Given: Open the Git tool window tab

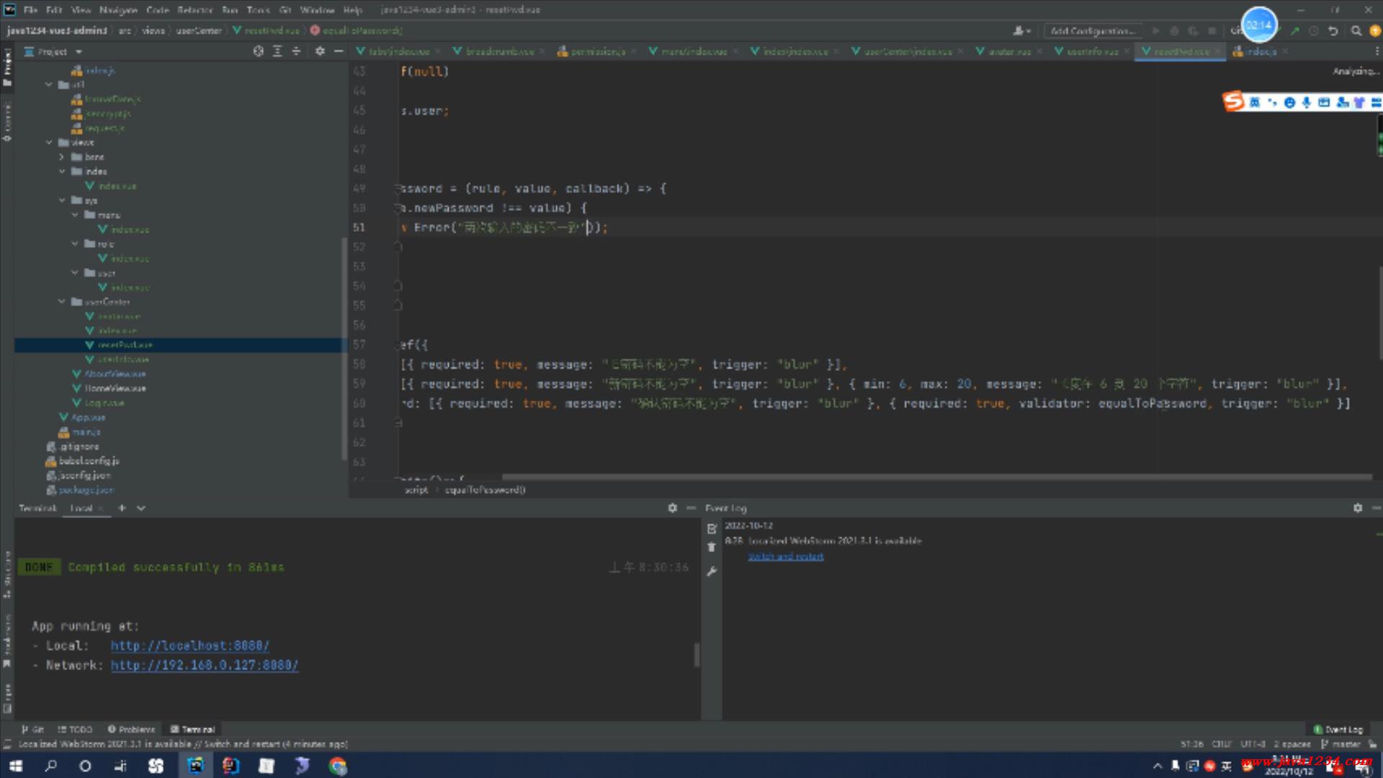Looking at the screenshot, I should click(32, 729).
